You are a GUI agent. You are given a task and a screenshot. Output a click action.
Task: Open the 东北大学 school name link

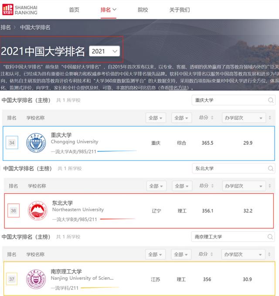[62, 203]
